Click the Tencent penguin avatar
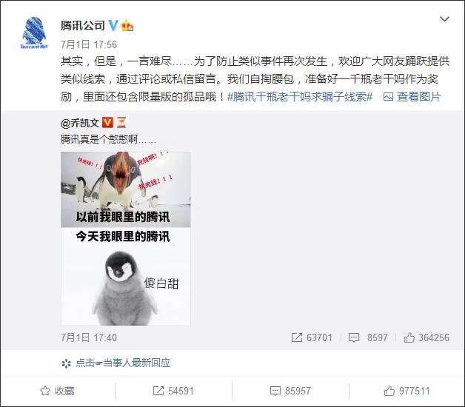The width and height of the screenshot is (465, 407). (x=34, y=33)
